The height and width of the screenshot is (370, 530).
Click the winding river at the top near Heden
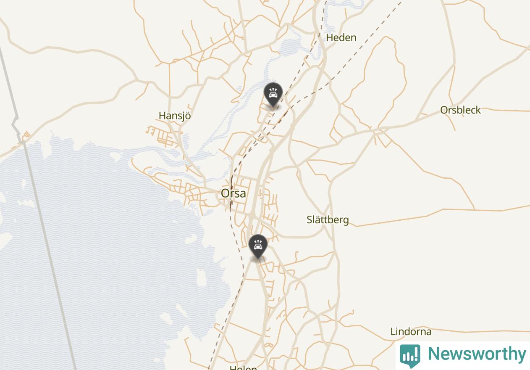tap(344, 6)
